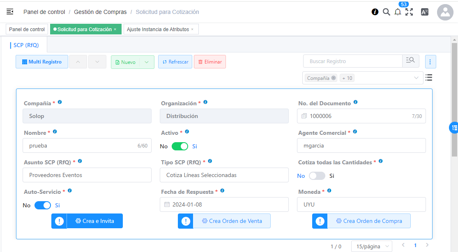Image resolution: width=458 pixels, height=252 pixels.
Task: Toggle the Activo switch
Action: click(x=180, y=146)
